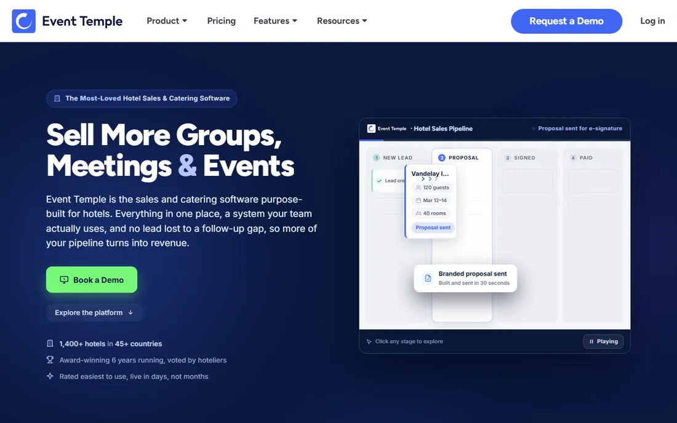
Task: Open the Product dropdown menu
Action: 167,21
